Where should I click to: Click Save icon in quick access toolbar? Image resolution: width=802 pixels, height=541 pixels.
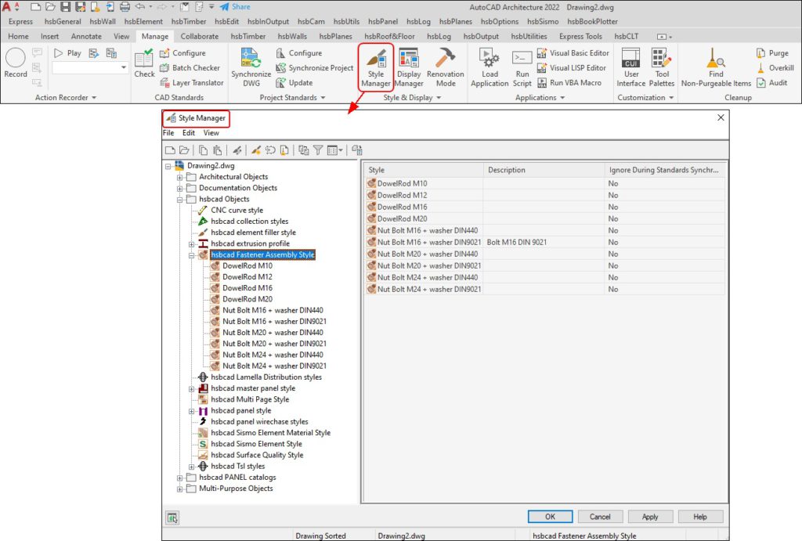[66, 7]
